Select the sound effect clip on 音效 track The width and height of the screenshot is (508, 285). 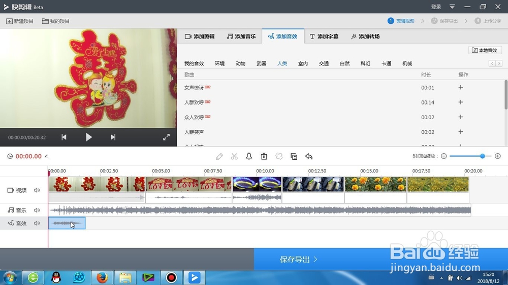67,223
